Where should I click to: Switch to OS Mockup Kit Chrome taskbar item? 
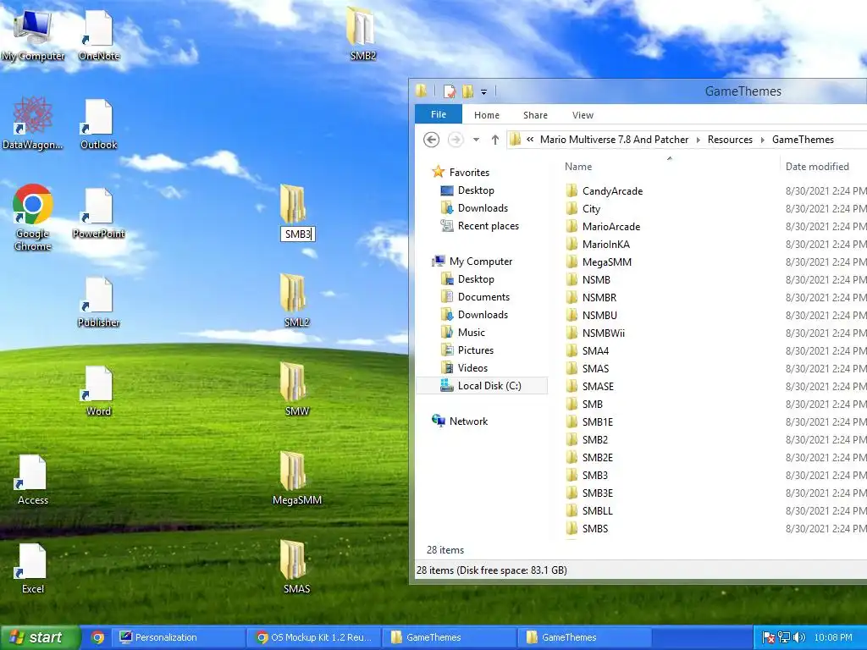[x=313, y=637]
